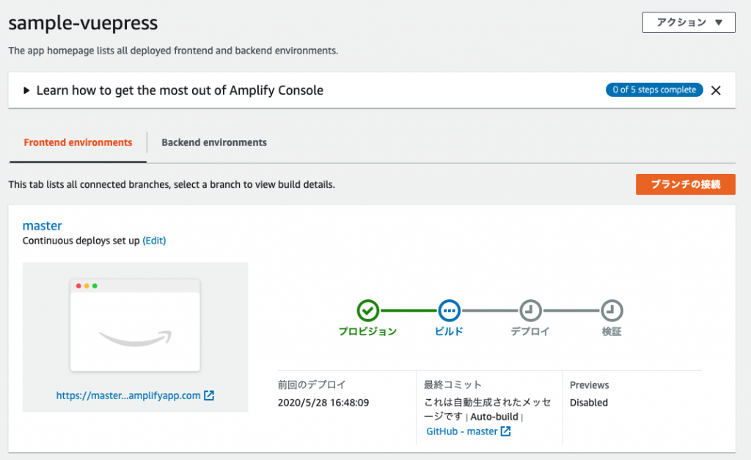Image resolution: width=751 pixels, height=460 pixels.
Task: Open the アクション dropdown menu
Action: tap(688, 23)
